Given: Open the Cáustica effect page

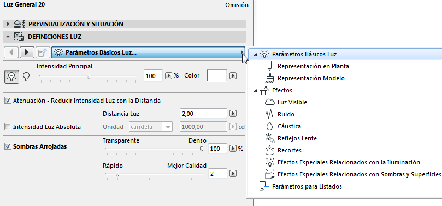Looking at the screenshot, I should click(x=289, y=126).
